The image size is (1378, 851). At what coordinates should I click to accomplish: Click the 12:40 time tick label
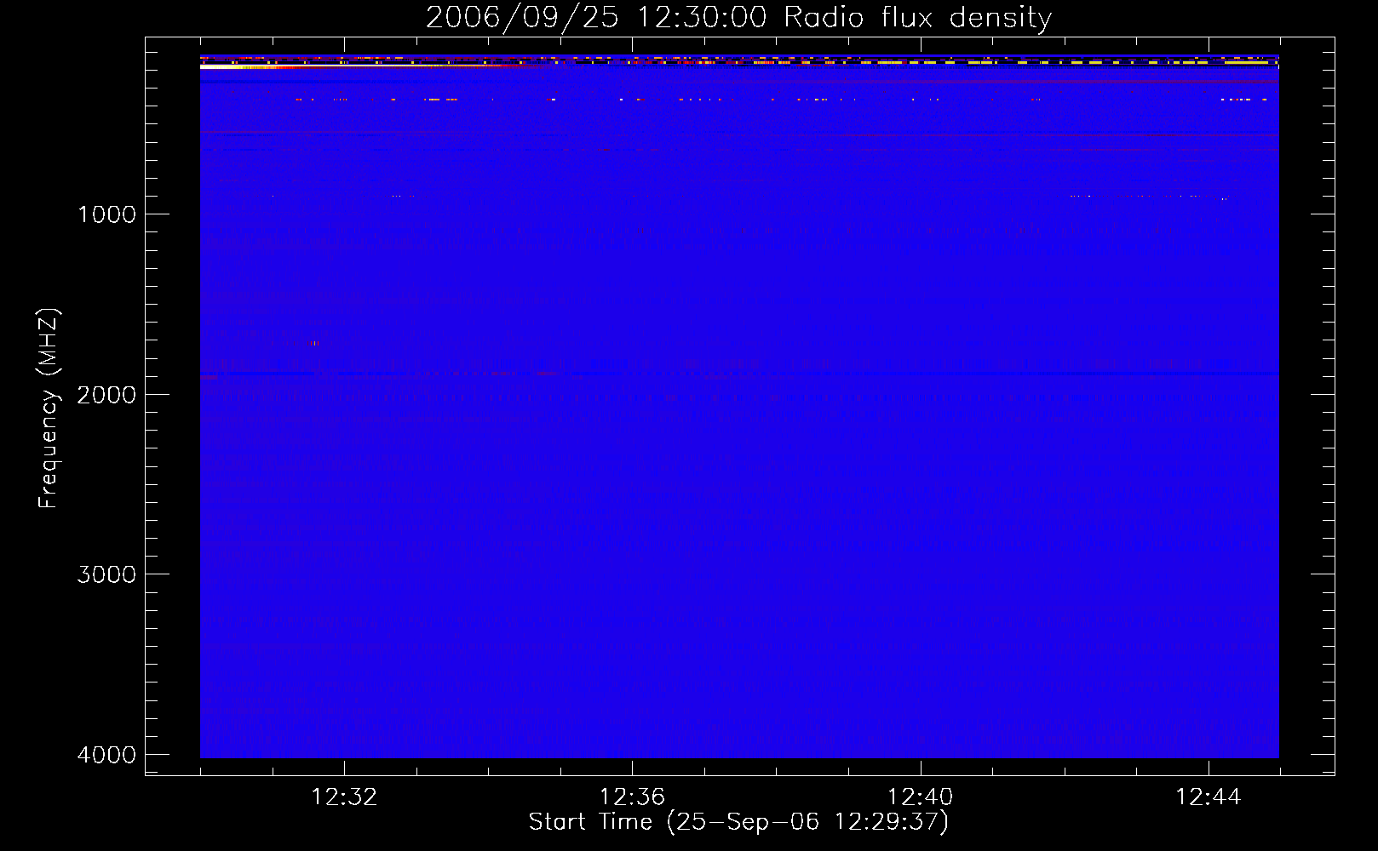(920, 797)
